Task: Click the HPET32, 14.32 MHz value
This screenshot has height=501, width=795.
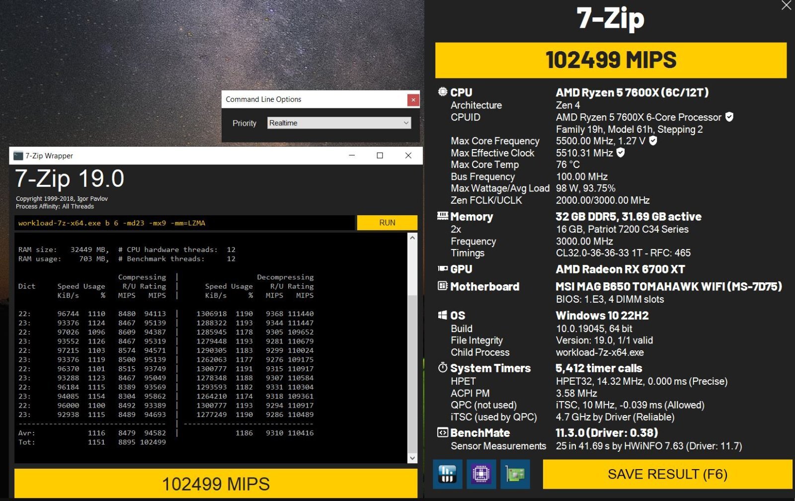Action: [641, 381]
